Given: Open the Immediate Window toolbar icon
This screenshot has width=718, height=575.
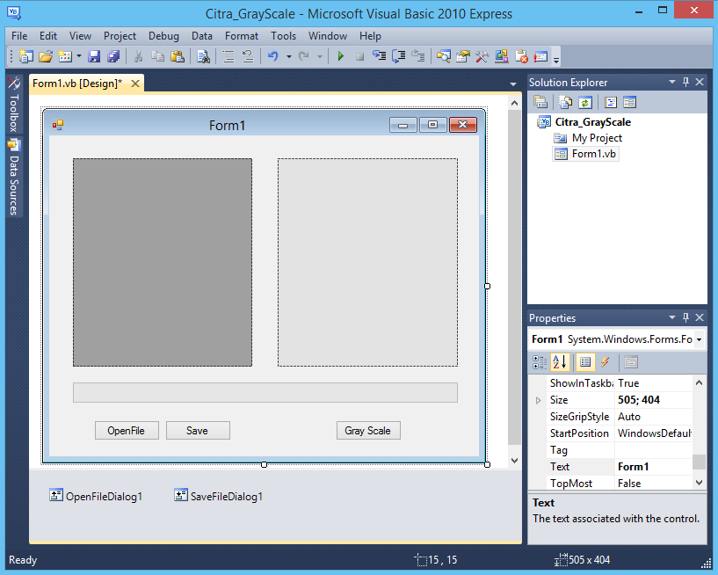Looking at the screenshot, I should (x=540, y=56).
